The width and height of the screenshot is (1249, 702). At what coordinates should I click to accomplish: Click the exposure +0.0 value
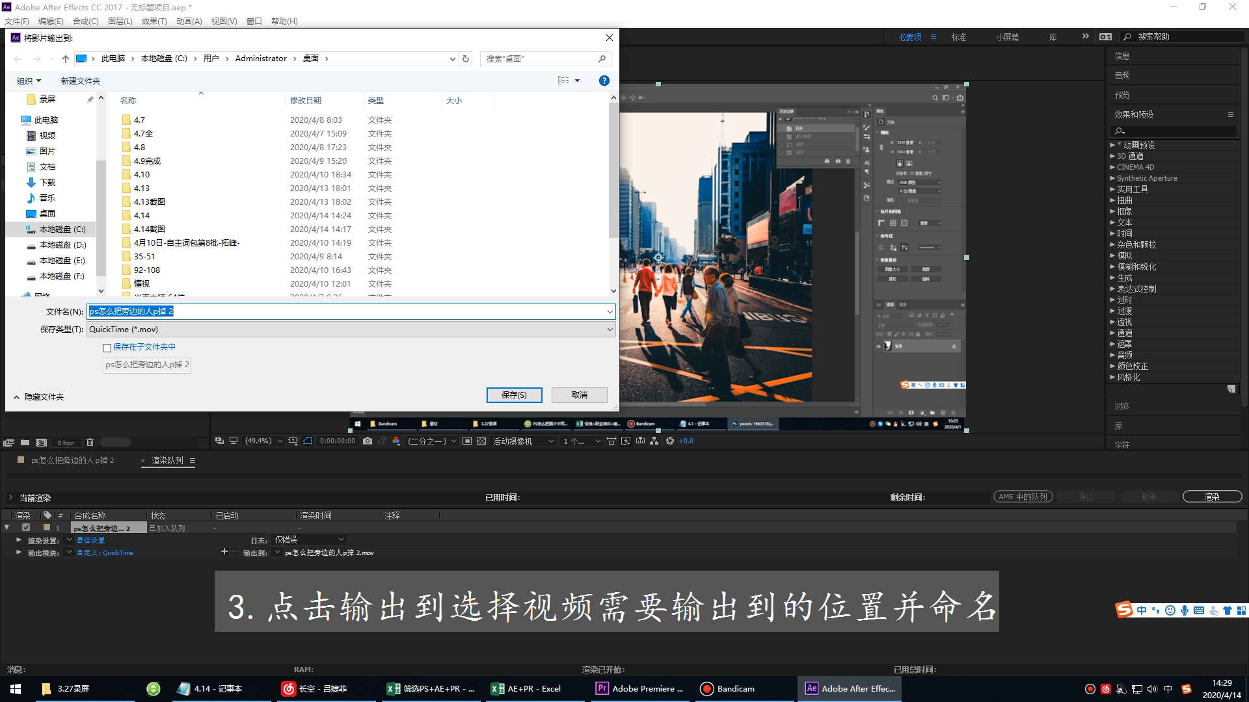tap(686, 441)
